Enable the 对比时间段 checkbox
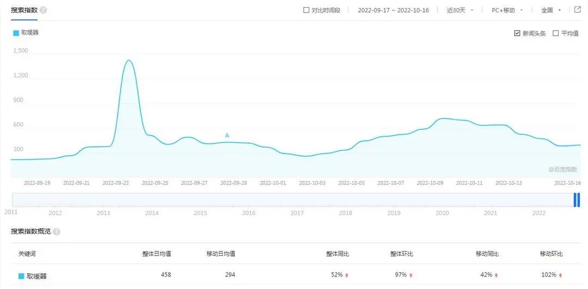Screen dimensions: 588x289 306,10
